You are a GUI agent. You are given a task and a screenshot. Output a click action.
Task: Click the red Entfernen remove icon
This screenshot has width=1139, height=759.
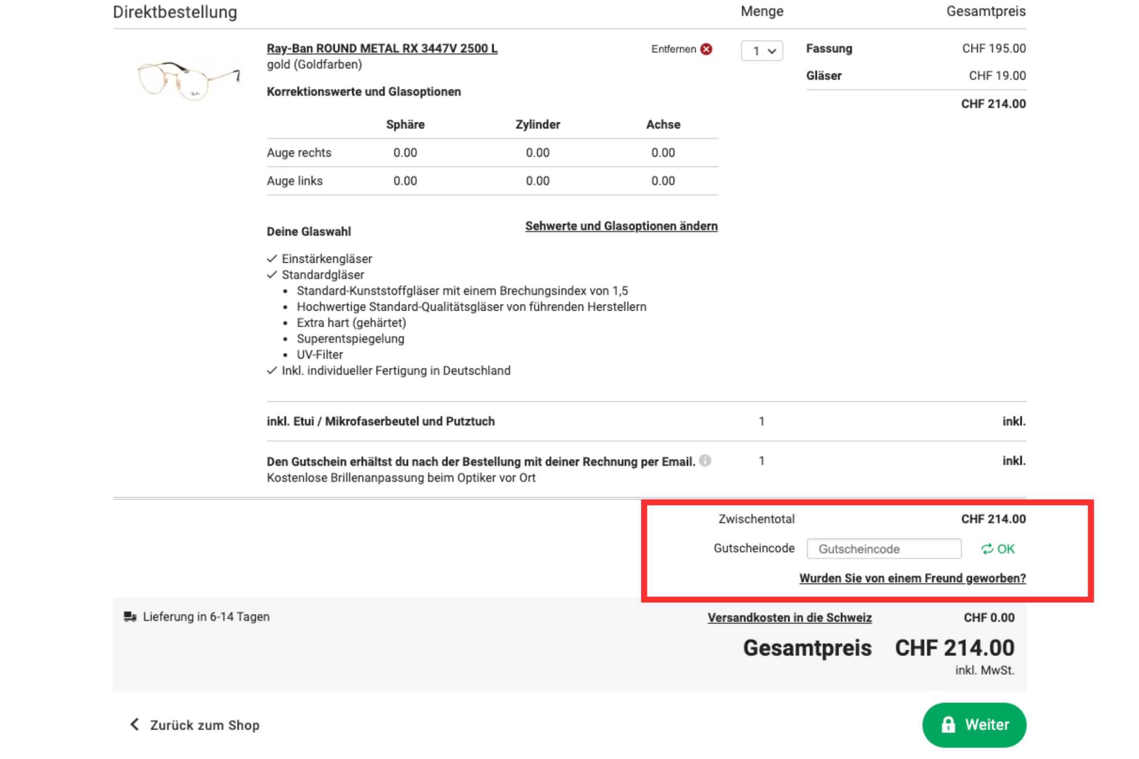tap(706, 49)
